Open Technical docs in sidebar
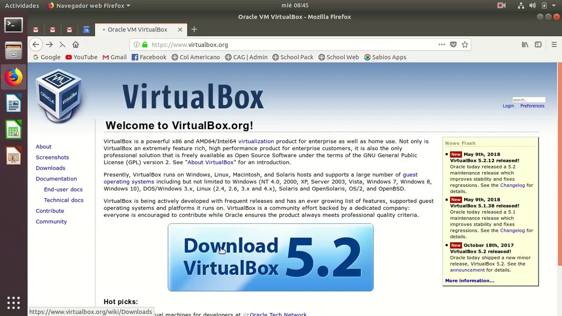This screenshot has width=562, height=316. 64,200
